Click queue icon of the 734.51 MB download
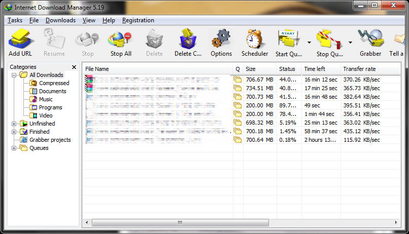This screenshot has width=409, height=234. tap(237, 88)
